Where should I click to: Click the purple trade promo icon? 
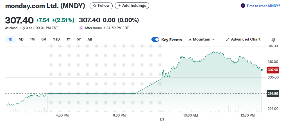pos(243,6)
